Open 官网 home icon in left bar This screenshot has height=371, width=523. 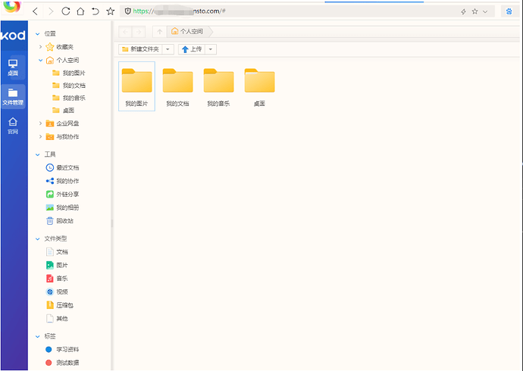pos(13,125)
